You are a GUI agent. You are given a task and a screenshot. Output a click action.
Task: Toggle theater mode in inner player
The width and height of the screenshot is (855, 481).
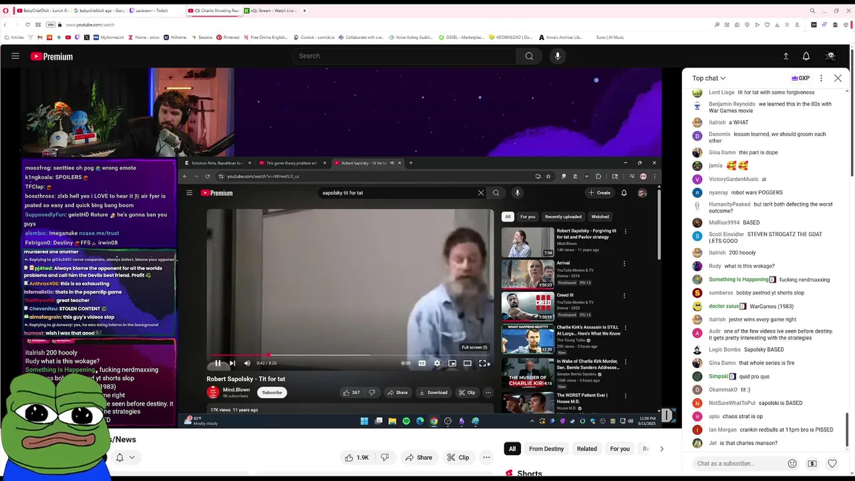(x=468, y=363)
